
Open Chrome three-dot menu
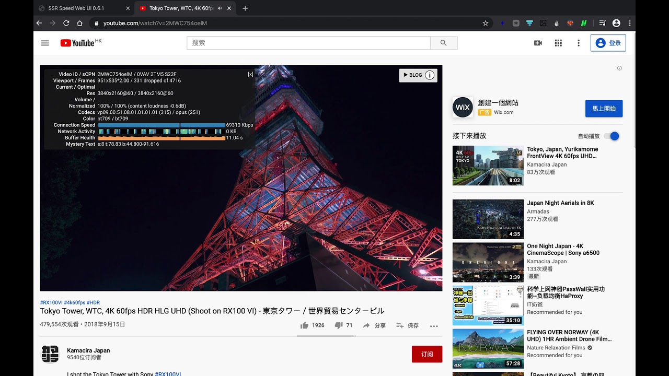click(x=630, y=23)
